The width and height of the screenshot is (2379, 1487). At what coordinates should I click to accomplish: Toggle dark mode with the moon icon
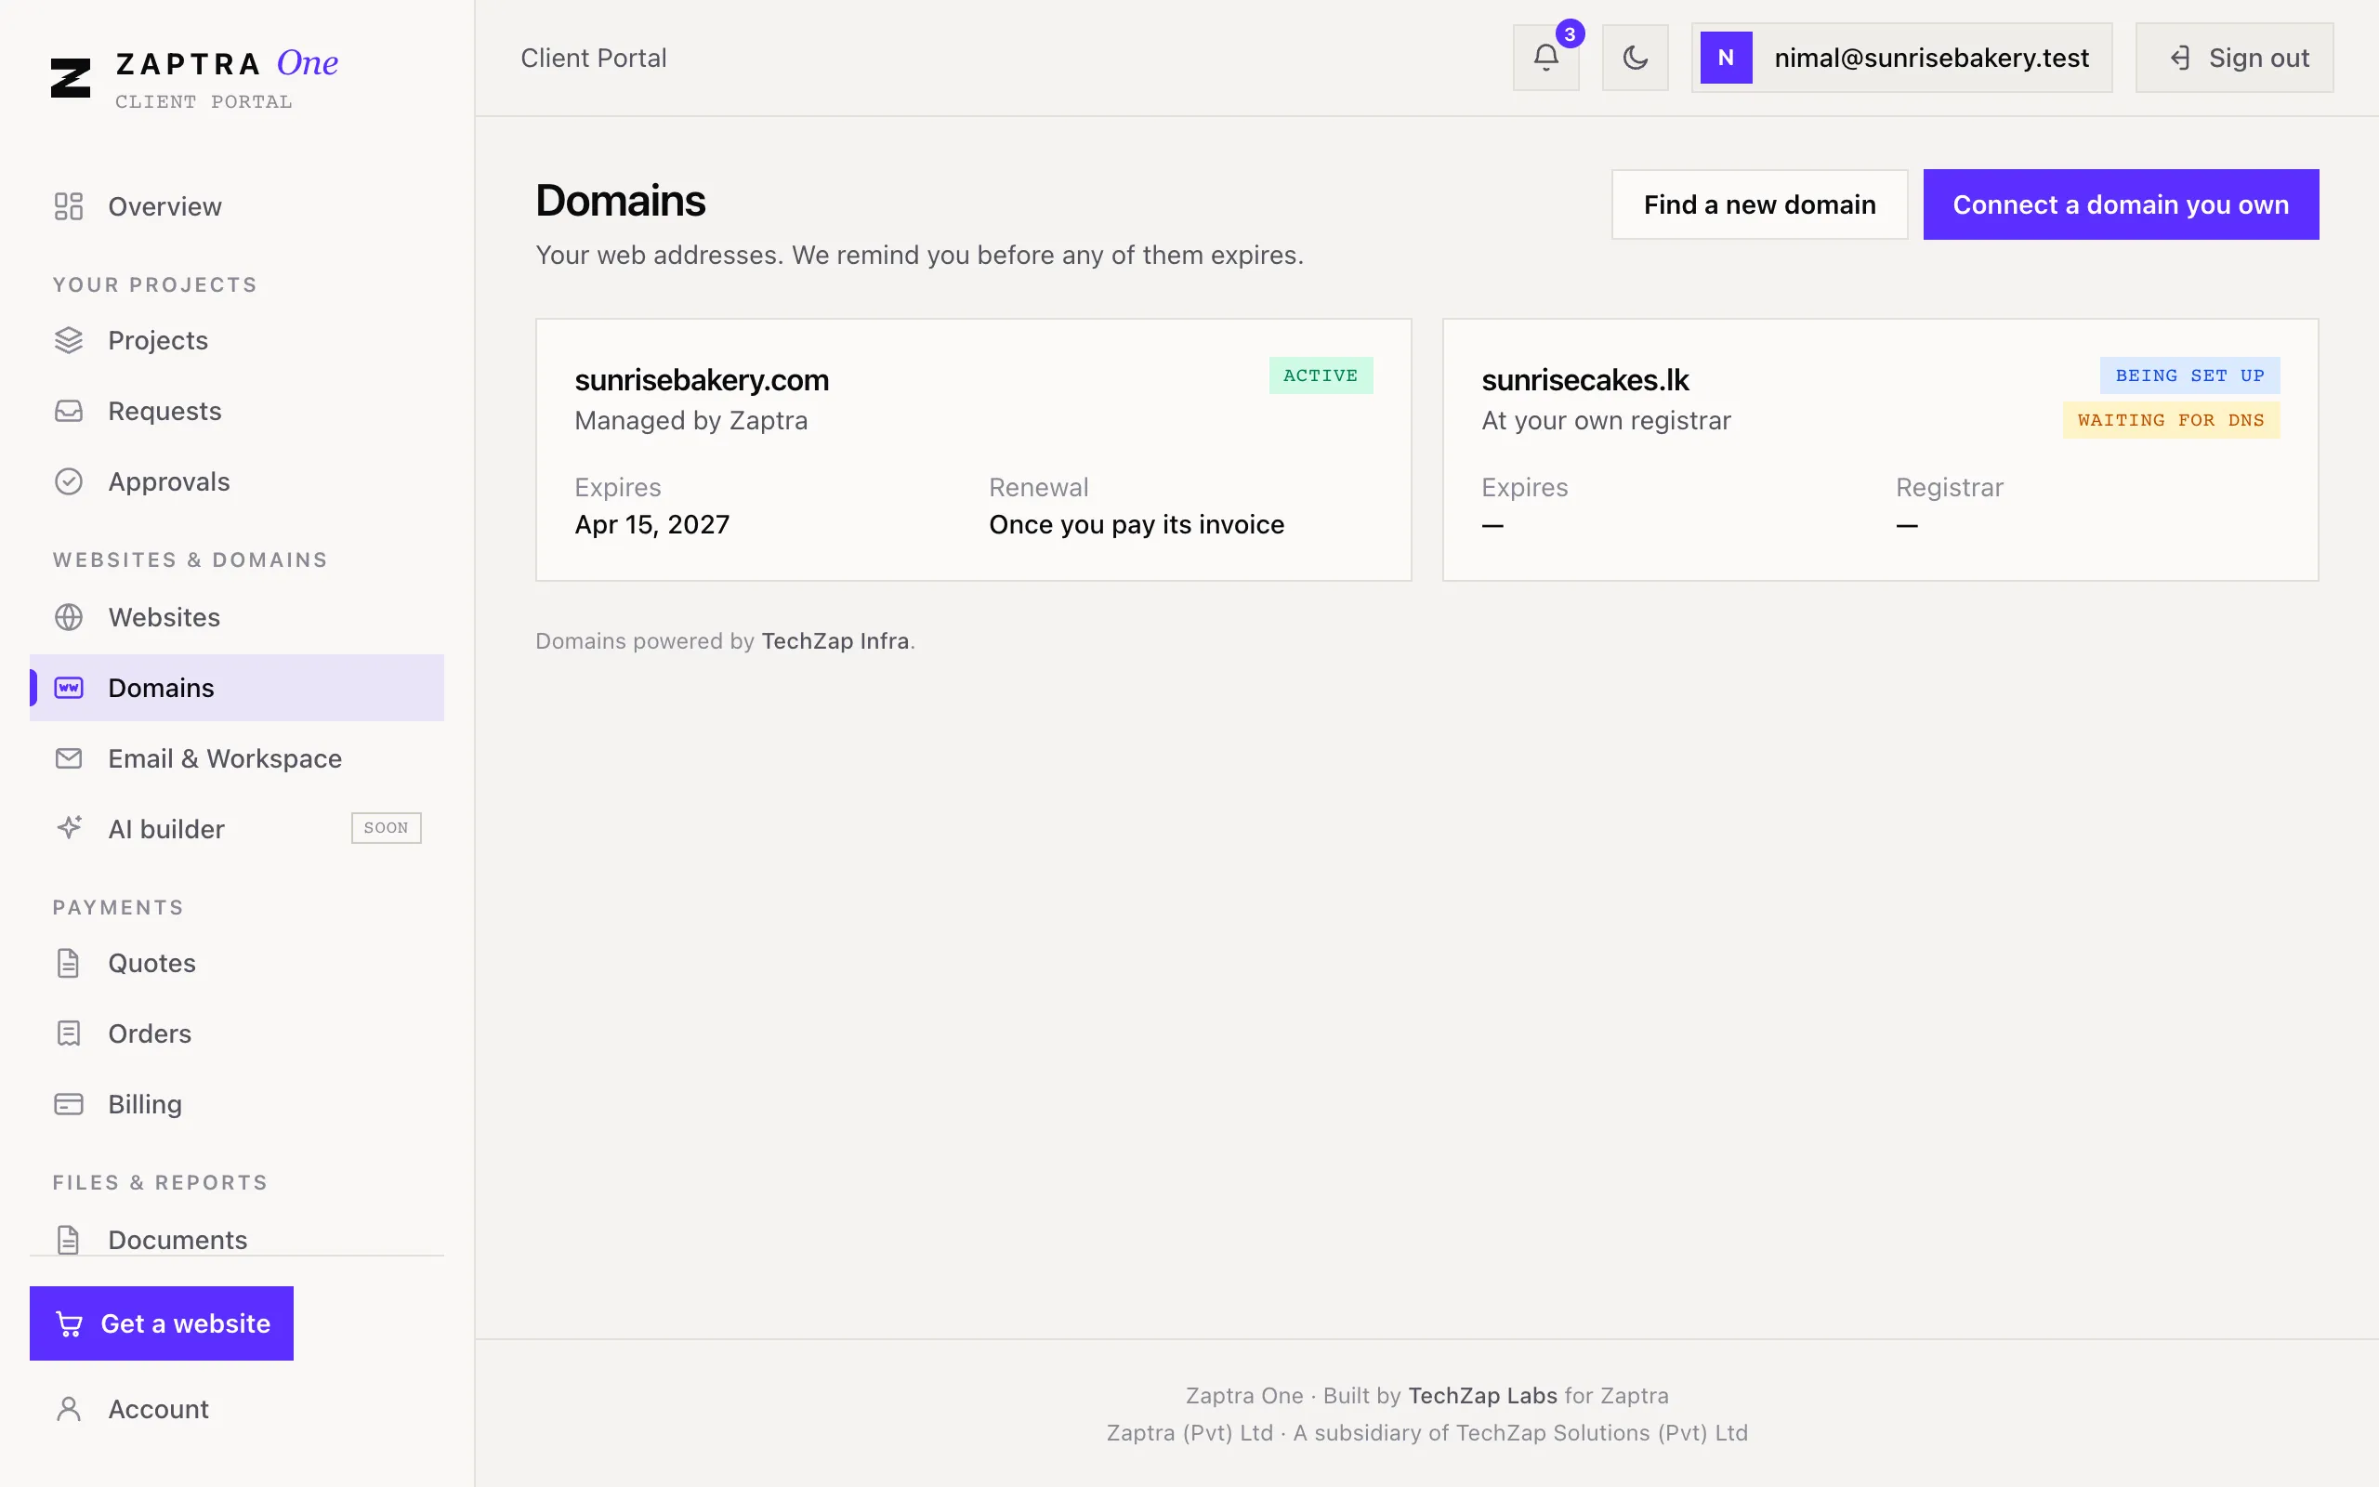[1635, 58]
